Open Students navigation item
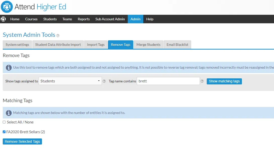The image size is (274, 152). point(50,19)
